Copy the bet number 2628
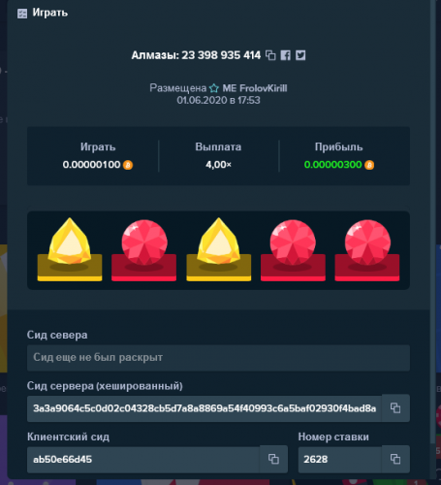The image size is (441, 485). 395,459
